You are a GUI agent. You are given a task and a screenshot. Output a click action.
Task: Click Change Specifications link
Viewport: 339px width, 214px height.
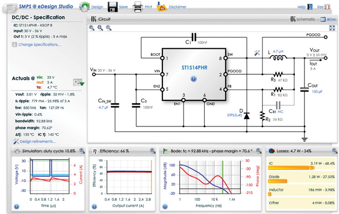[39, 45]
